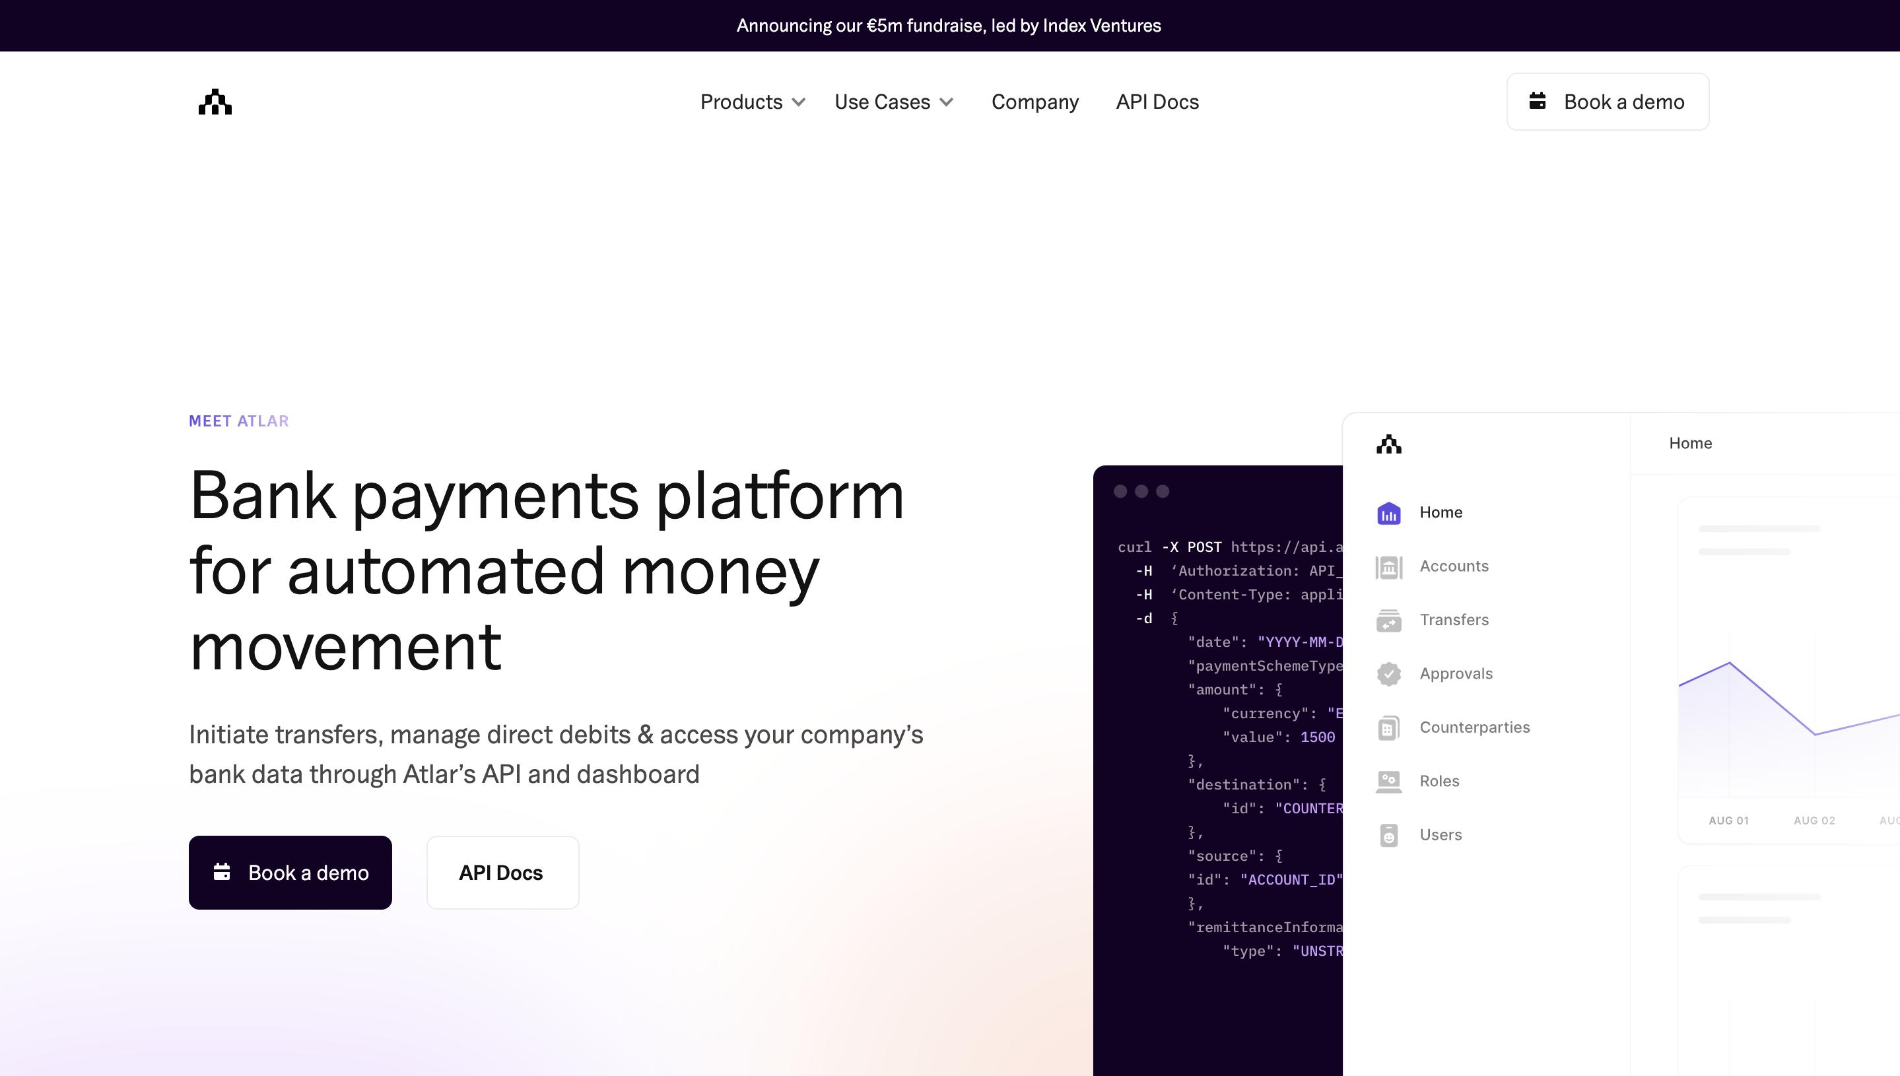Click the white API Docs hero button

pos(502,873)
